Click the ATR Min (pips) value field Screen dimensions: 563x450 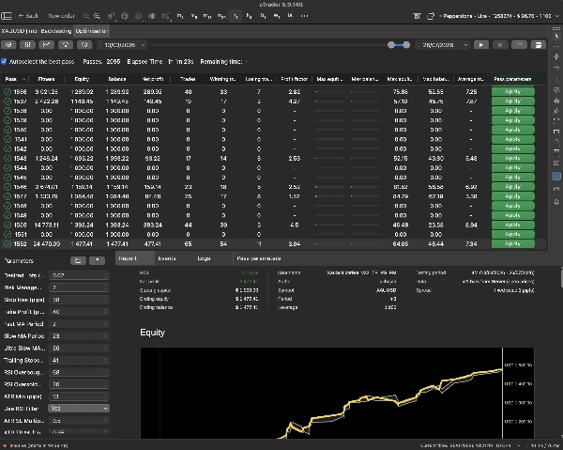[79, 396]
